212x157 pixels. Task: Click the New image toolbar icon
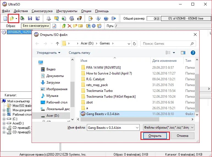click(5, 18)
